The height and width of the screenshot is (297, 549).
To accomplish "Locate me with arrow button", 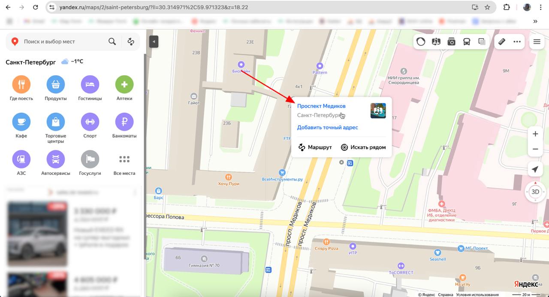I will pos(535,170).
